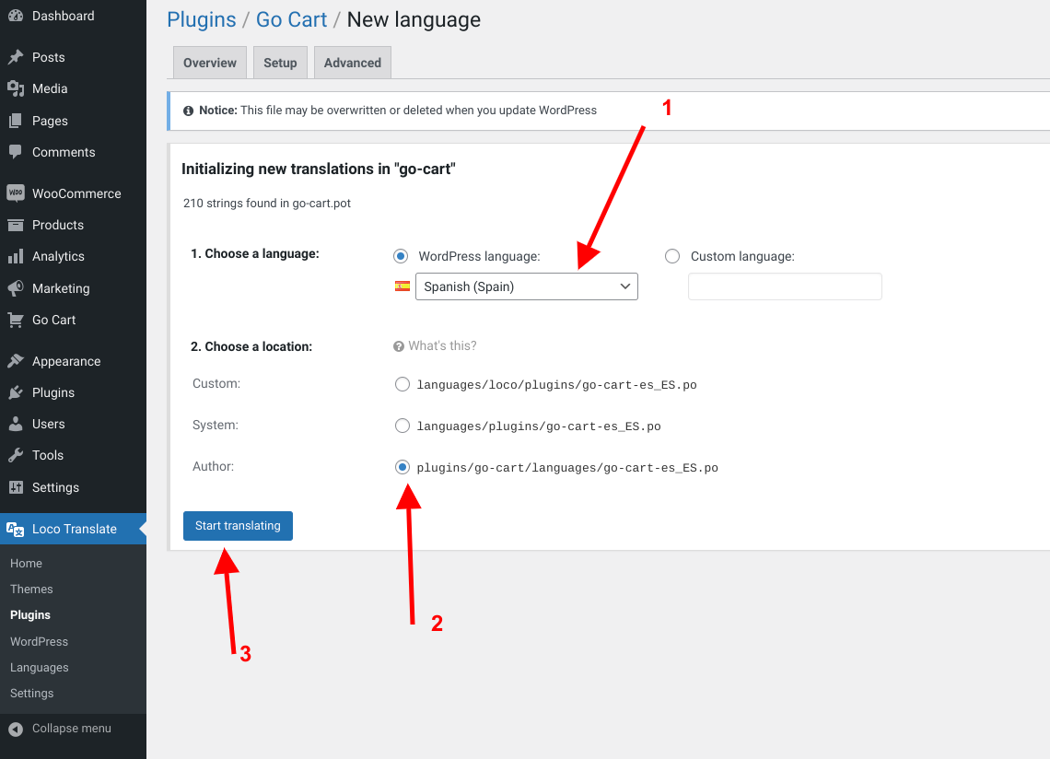Click the Marketing megaphone icon
1050x759 pixels.
click(16, 288)
